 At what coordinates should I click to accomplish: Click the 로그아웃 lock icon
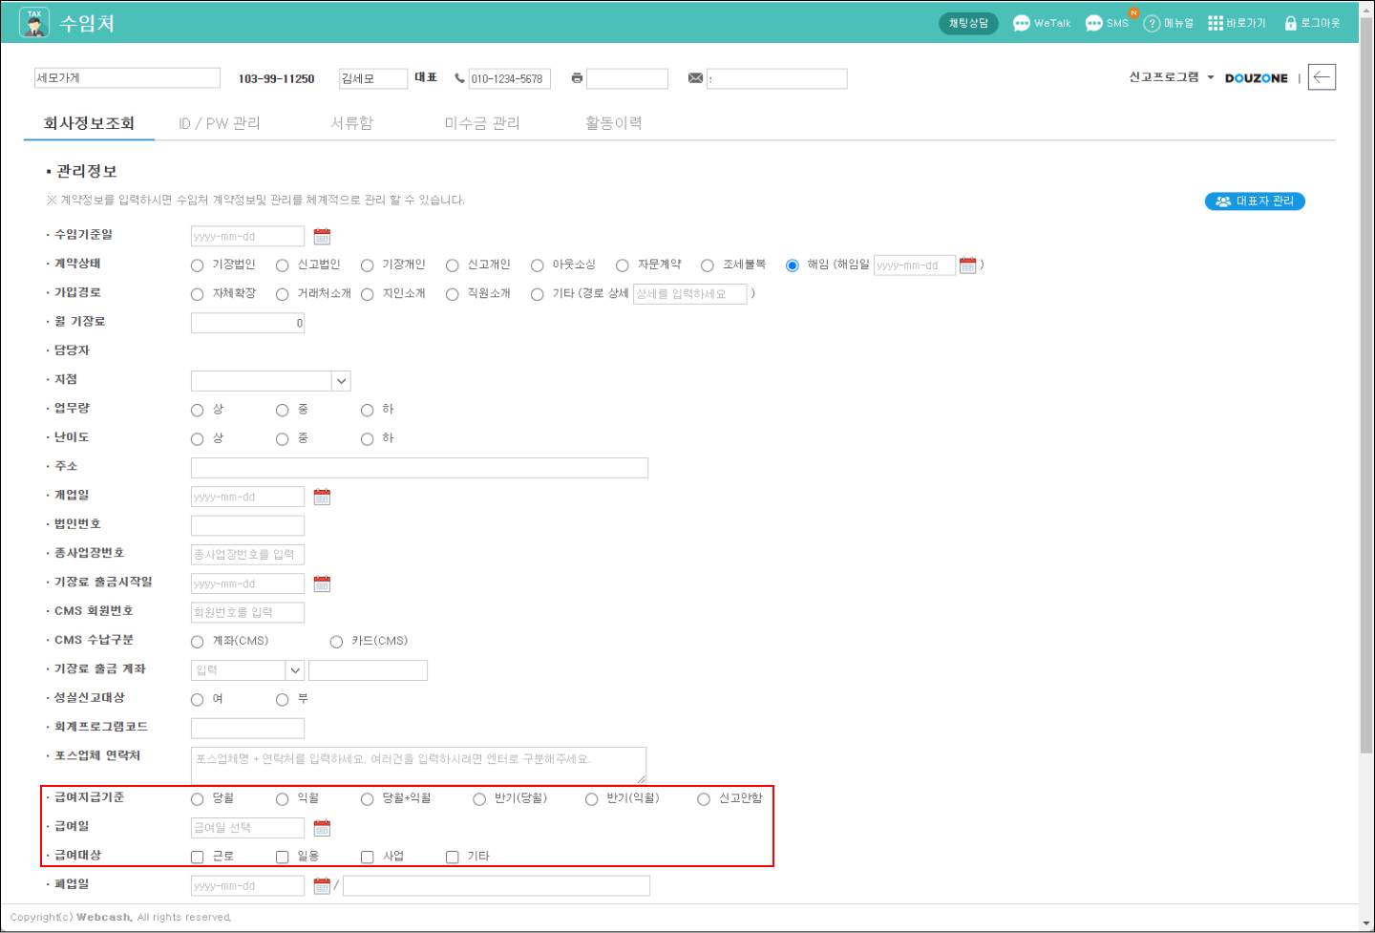pos(1291,23)
